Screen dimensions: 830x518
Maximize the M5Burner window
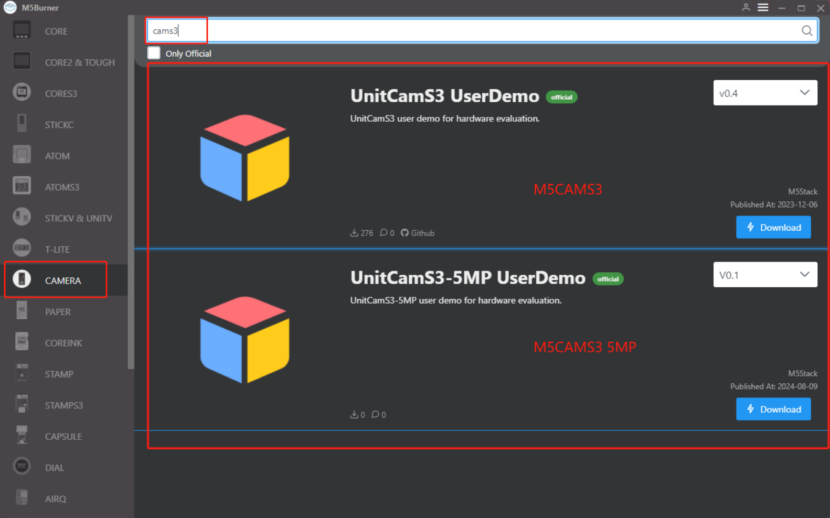[x=801, y=8]
